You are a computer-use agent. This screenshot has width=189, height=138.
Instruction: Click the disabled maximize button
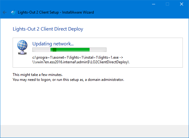tap(167, 4)
